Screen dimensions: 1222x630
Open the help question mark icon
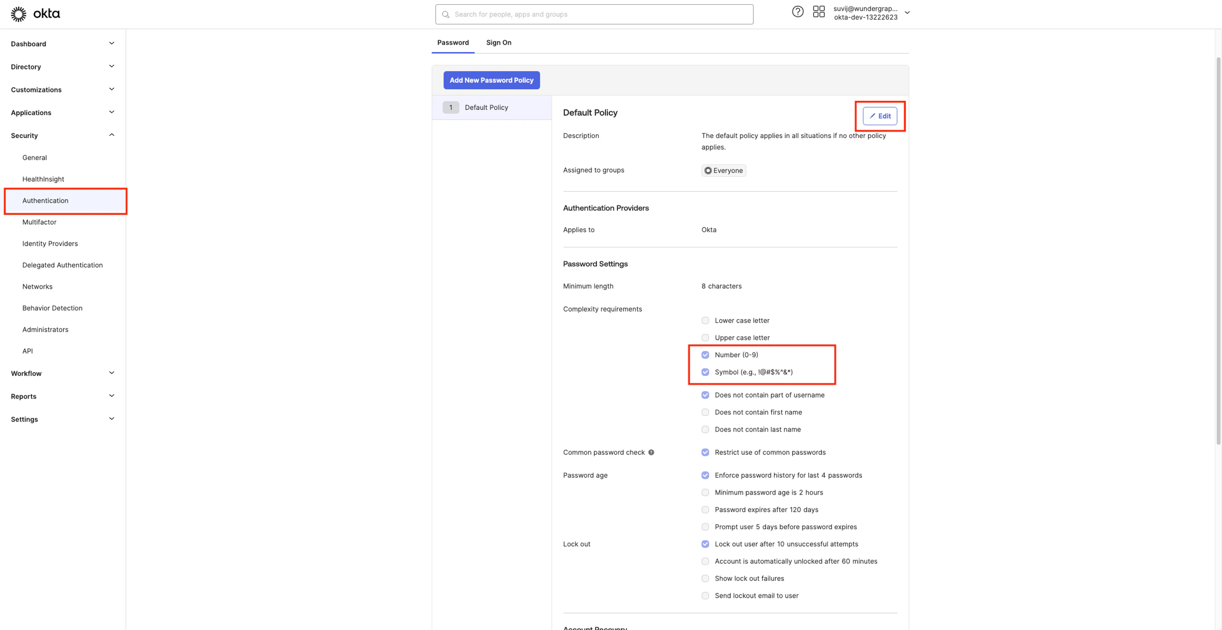click(x=798, y=11)
